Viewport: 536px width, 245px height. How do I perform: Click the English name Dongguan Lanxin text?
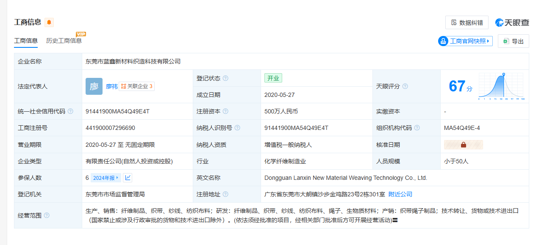click(x=346, y=178)
